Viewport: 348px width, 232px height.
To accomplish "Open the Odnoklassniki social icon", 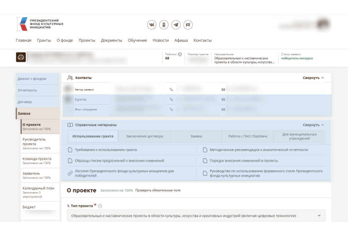I will [164, 25].
